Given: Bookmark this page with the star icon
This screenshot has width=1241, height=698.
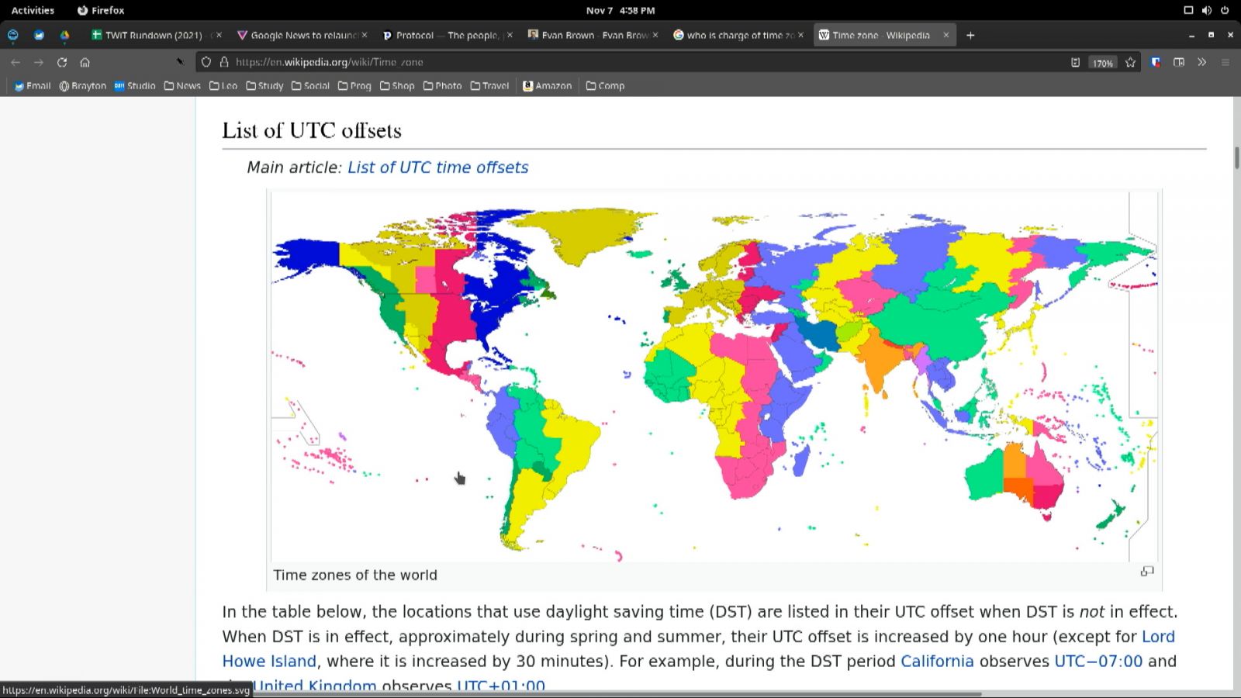Looking at the screenshot, I should tap(1130, 62).
